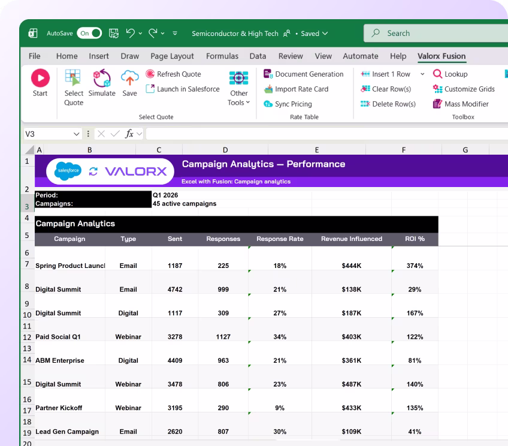Select row 7 header
The width and height of the screenshot is (508, 446).
tap(27, 264)
